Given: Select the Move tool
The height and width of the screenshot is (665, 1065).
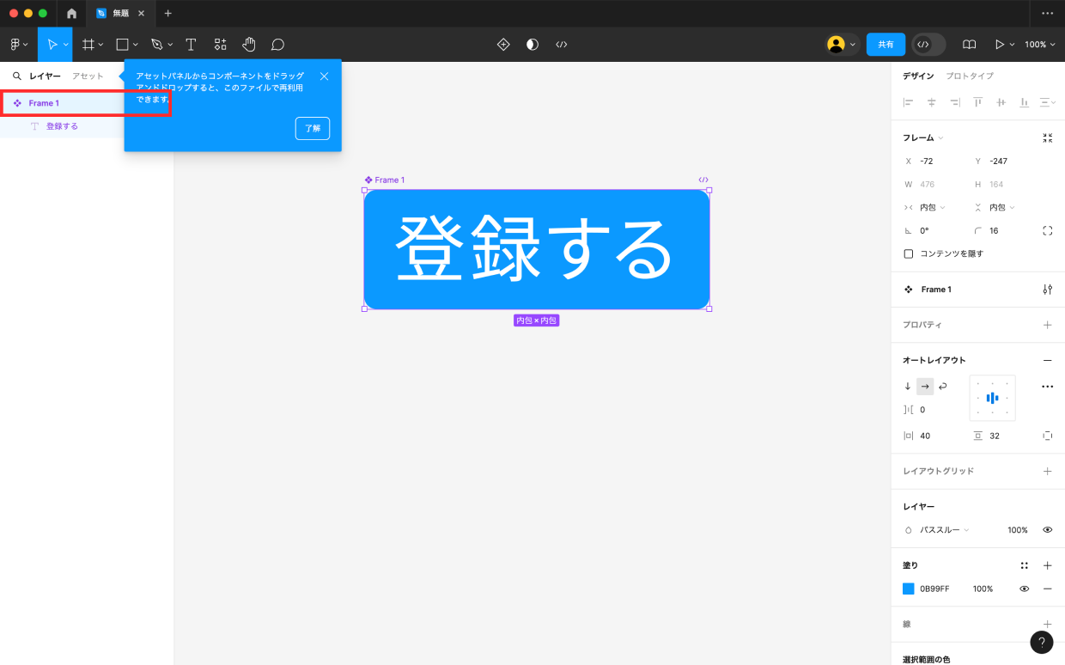Looking at the screenshot, I should 52,44.
